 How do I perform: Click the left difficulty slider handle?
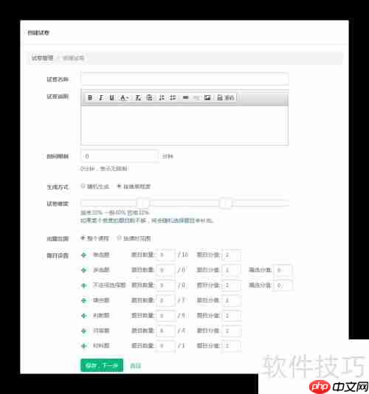click(x=143, y=203)
